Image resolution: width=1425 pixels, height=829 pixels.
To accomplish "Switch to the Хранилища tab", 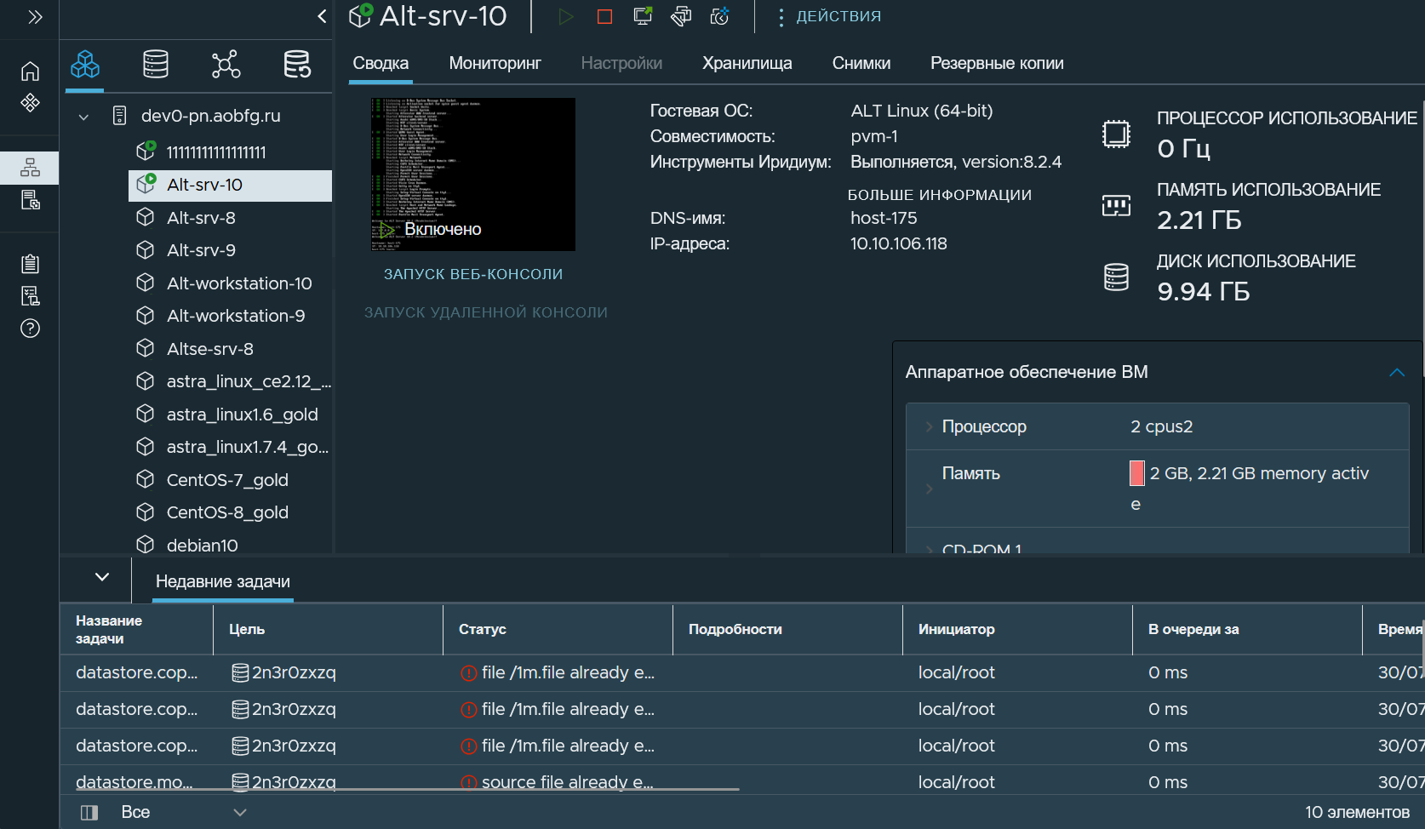I will (x=747, y=63).
